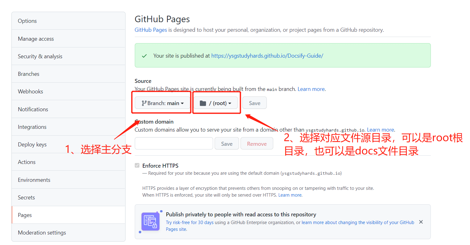Open the Webhooks settings
This screenshot has width=470, height=245.
(x=68, y=91)
